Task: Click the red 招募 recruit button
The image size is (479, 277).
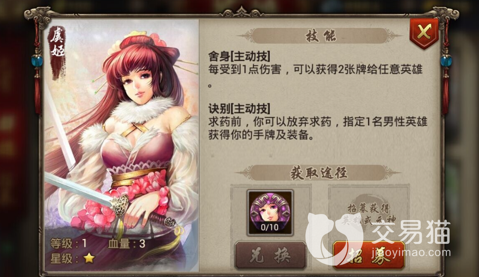Action: (368, 255)
